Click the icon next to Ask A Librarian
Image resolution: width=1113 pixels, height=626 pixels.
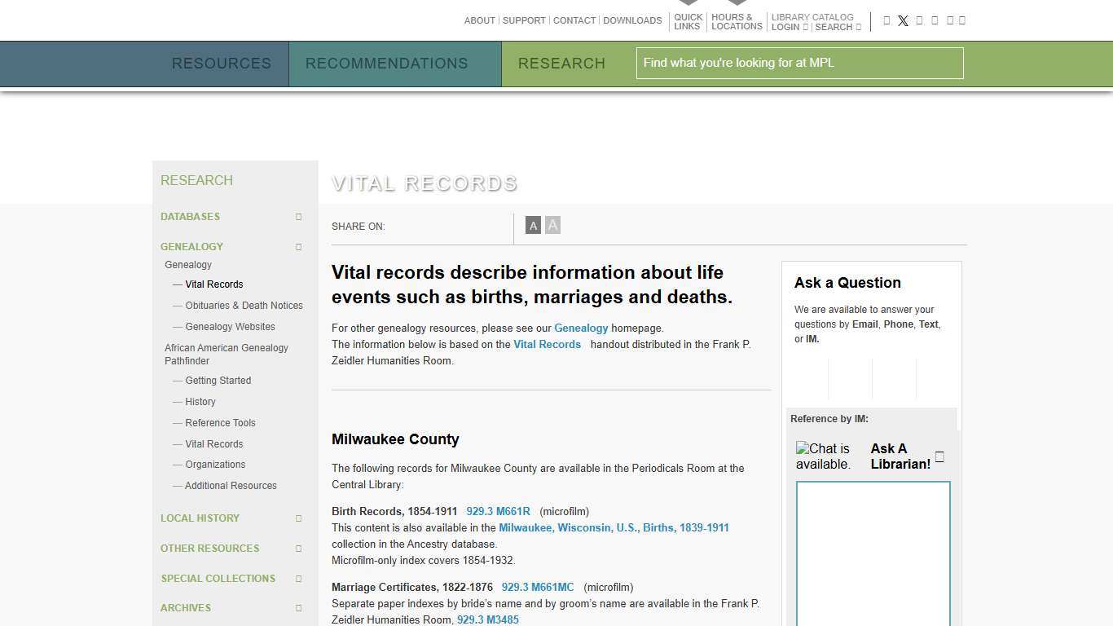(x=939, y=456)
